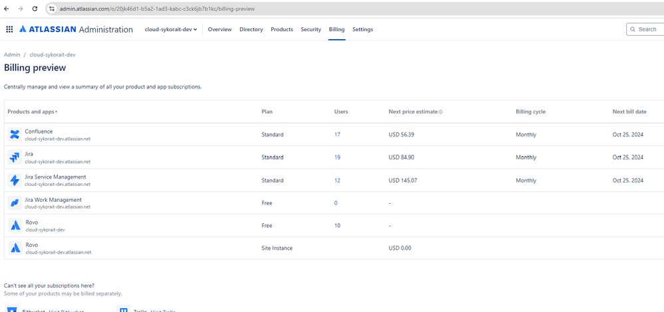Click the ATLASSIAN Administration title text
This screenshot has width=664, height=312.
click(x=81, y=29)
